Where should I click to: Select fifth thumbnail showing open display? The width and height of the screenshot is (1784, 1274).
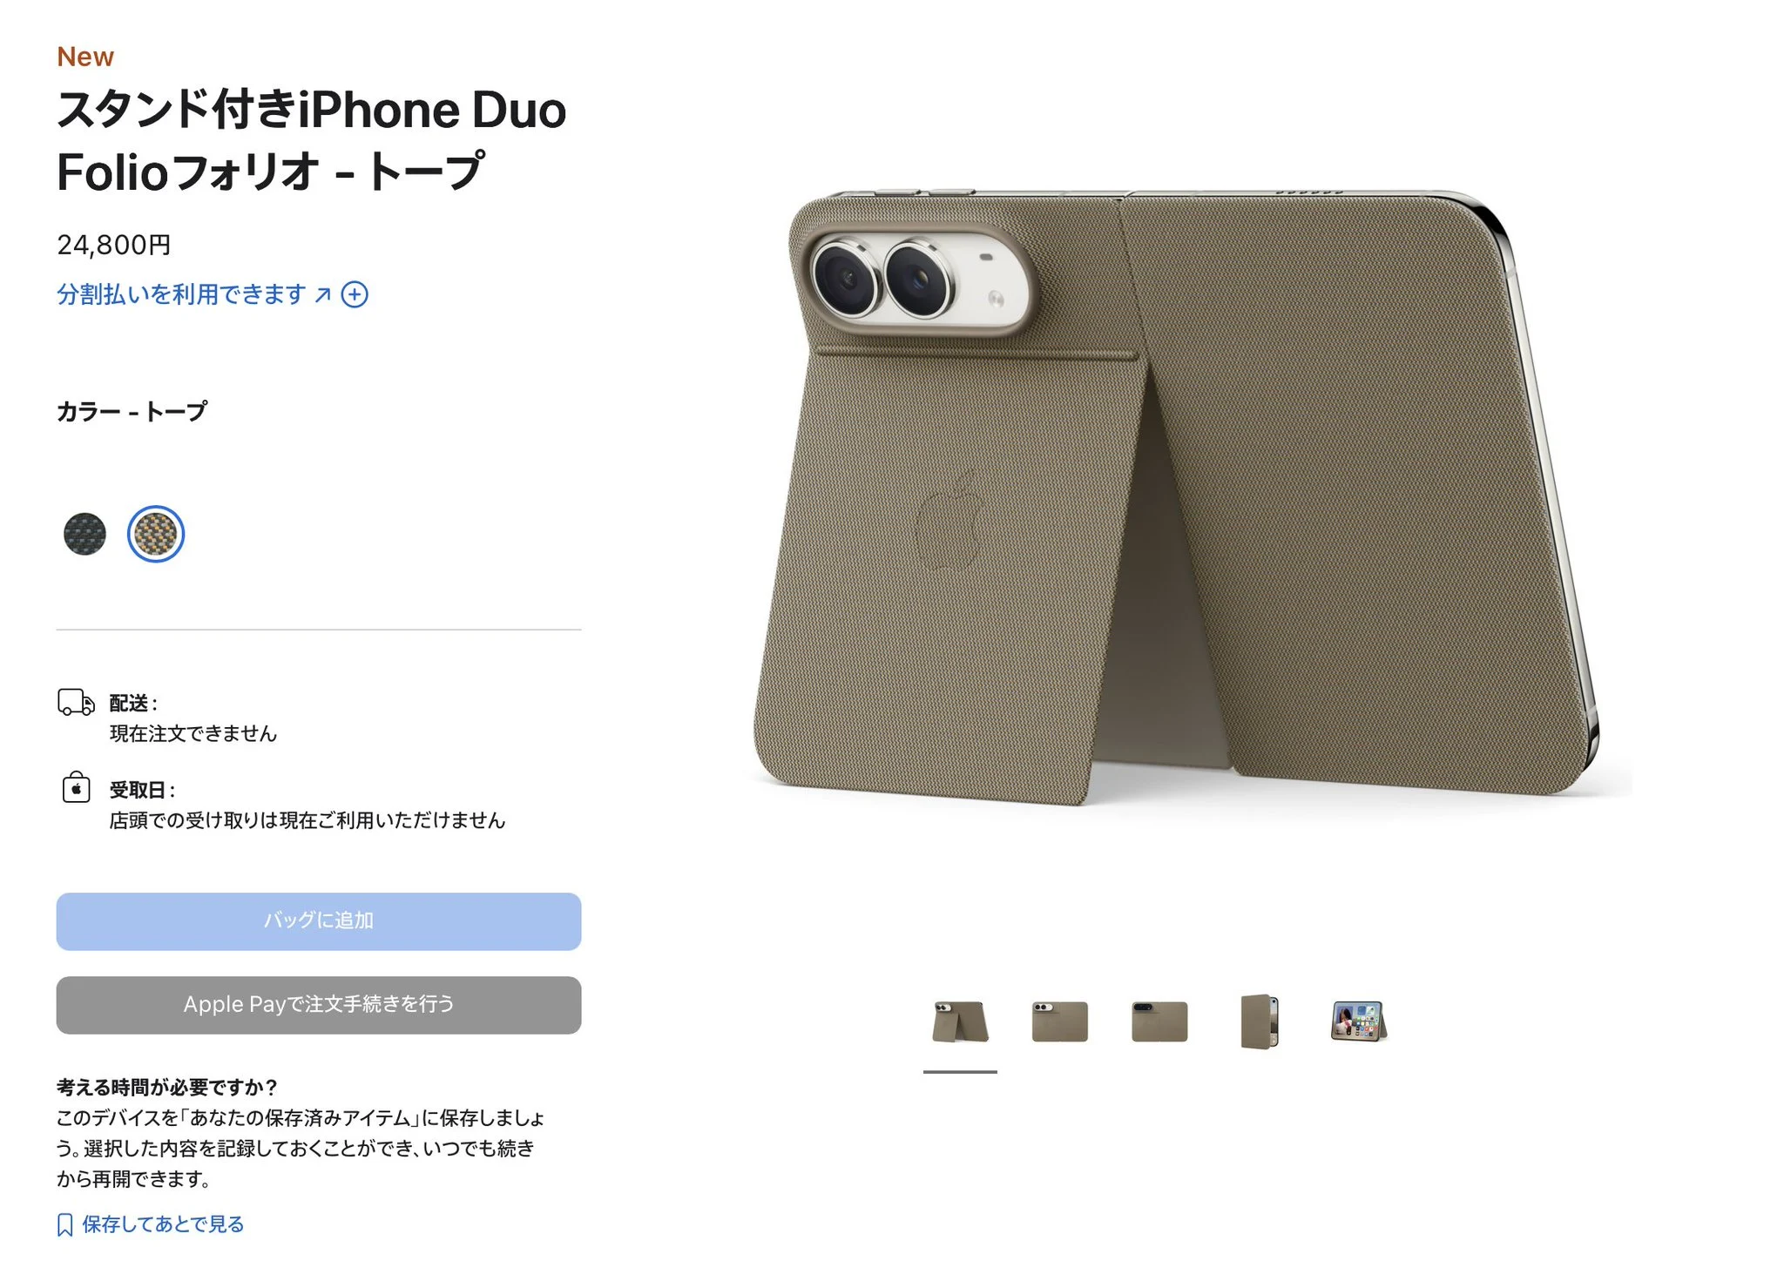pyautogui.click(x=1359, y=1021)
